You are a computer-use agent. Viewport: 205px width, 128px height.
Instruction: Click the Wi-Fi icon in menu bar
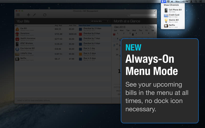tap(168, 2)
